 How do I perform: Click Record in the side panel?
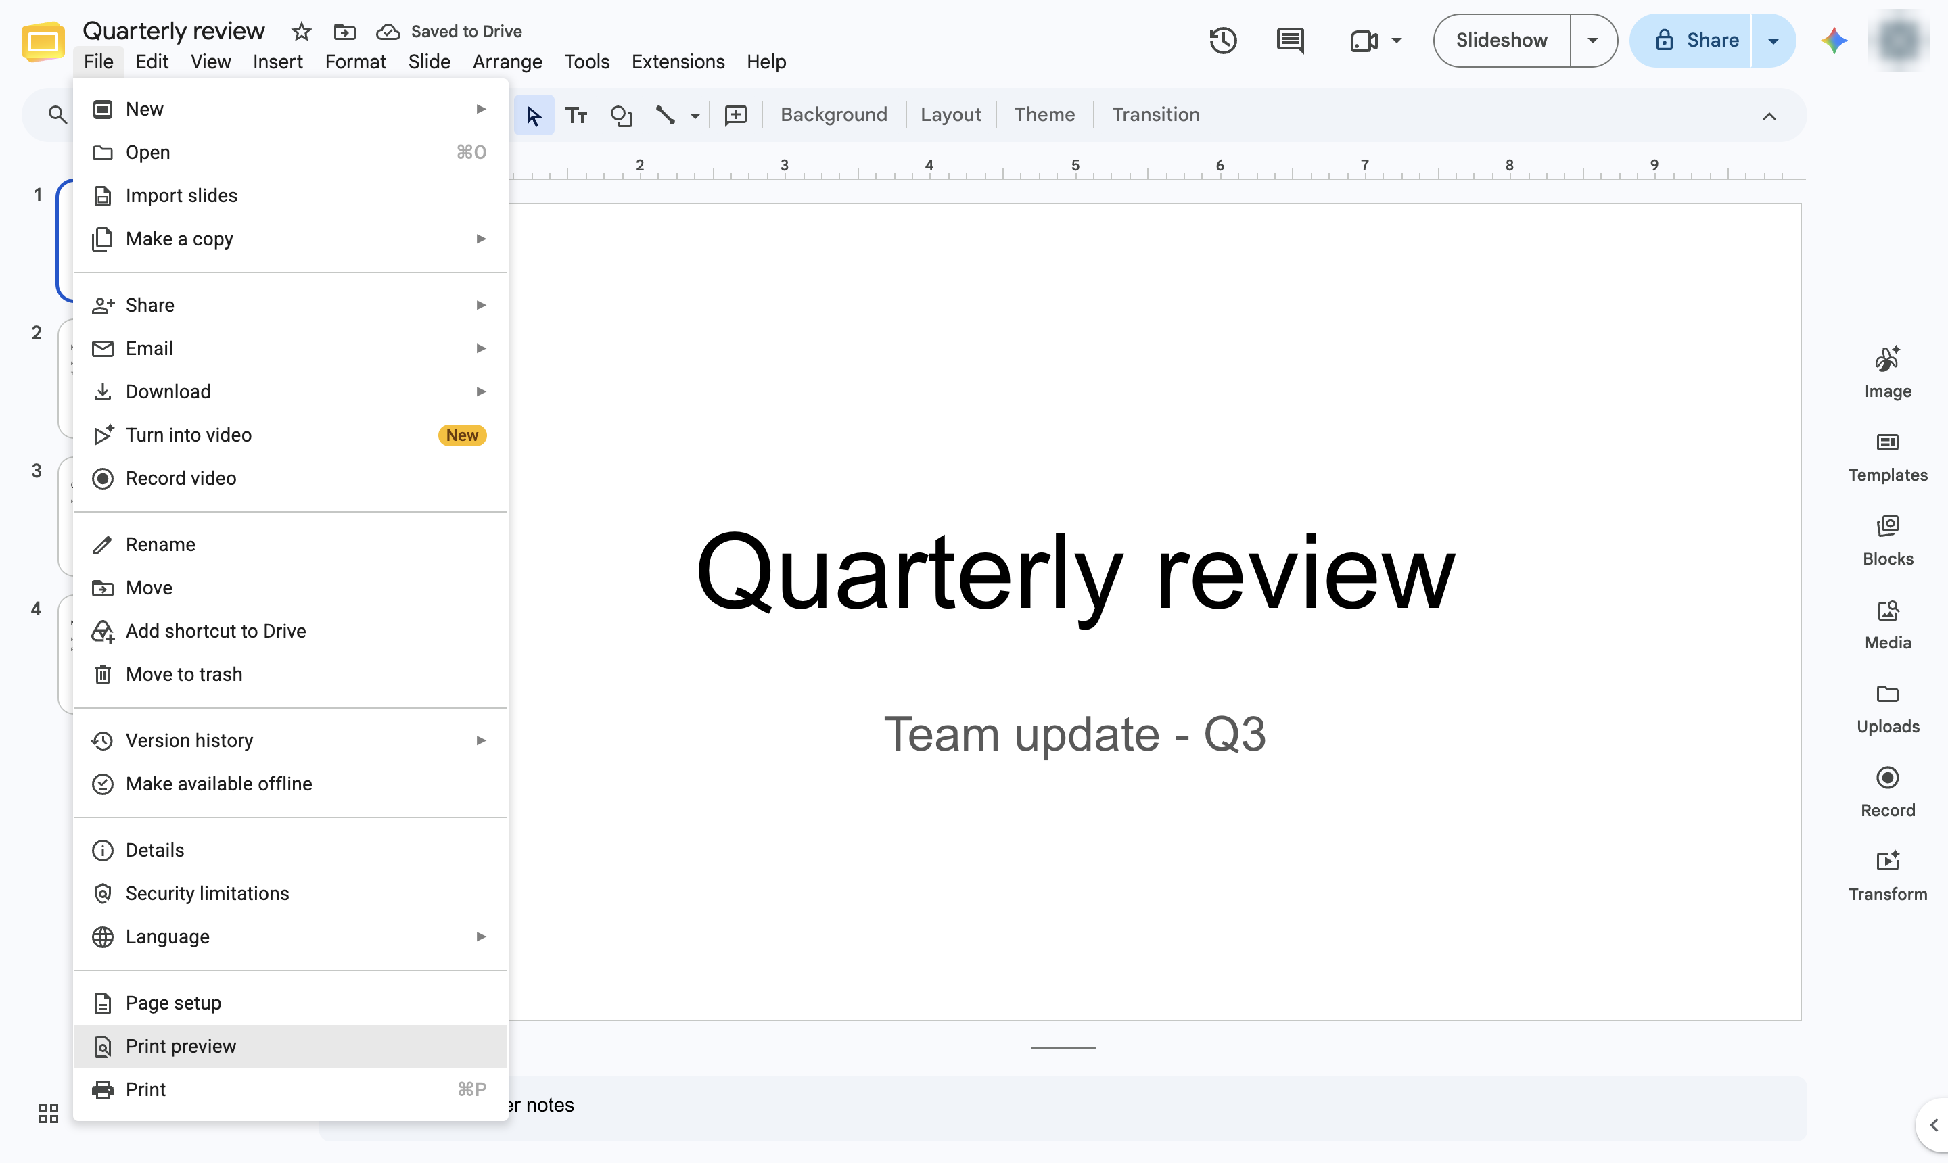tap(1887, 793)
